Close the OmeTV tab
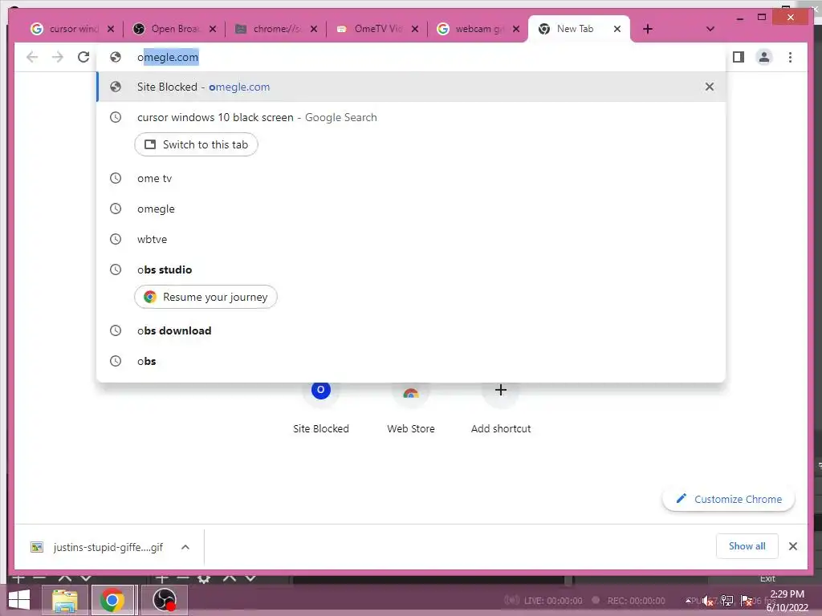822x616 pixels. click(415, 29)
